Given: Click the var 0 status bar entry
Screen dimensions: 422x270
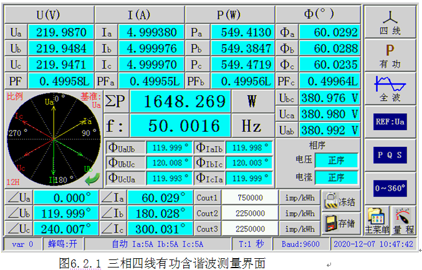Looking at the screenshot, I should [x=22, y=244].
